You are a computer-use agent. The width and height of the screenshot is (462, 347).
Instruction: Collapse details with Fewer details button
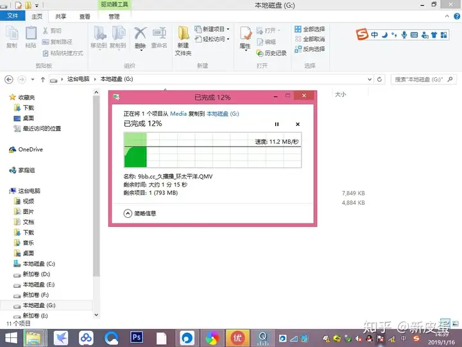pyautogui.click(x=140, y=213)
